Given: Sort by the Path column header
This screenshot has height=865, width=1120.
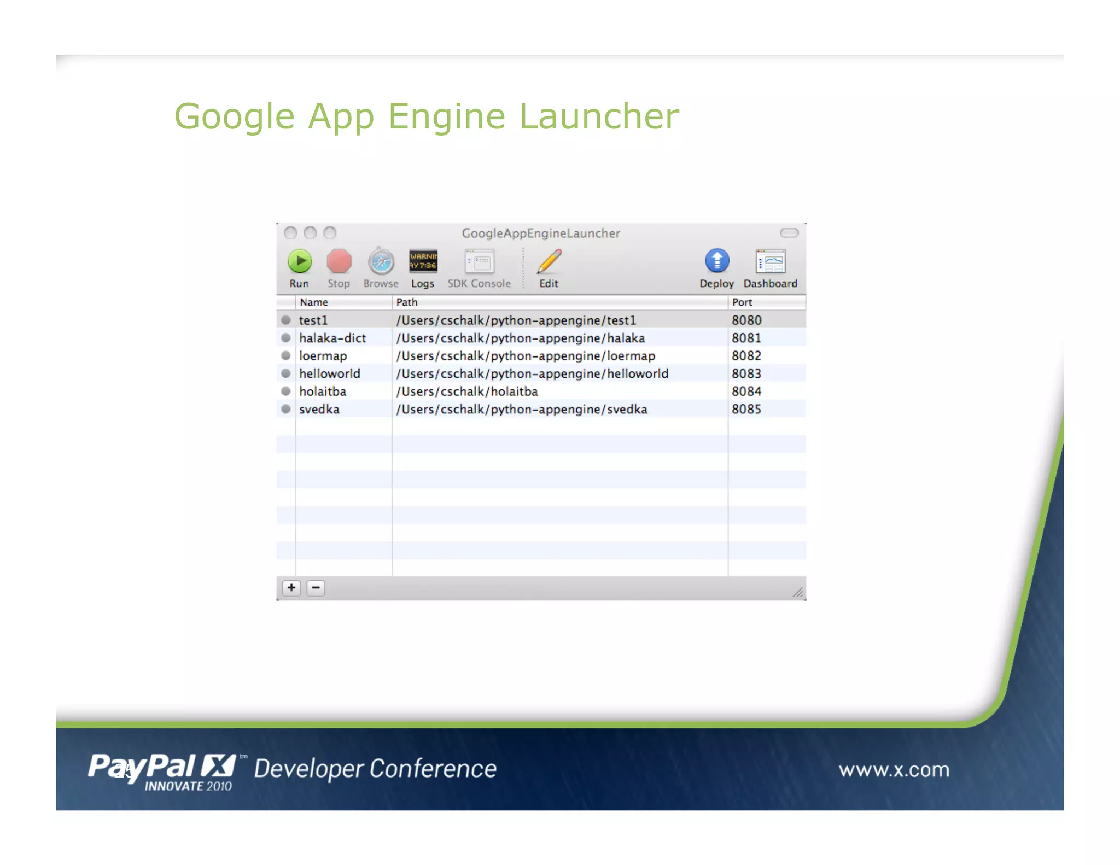Looking at the screenshot, I should coord(560,302).
